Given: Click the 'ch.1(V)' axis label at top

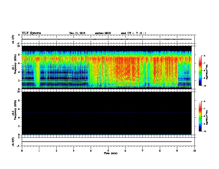Looking at the screenshot, I should (x=13, y=39).
